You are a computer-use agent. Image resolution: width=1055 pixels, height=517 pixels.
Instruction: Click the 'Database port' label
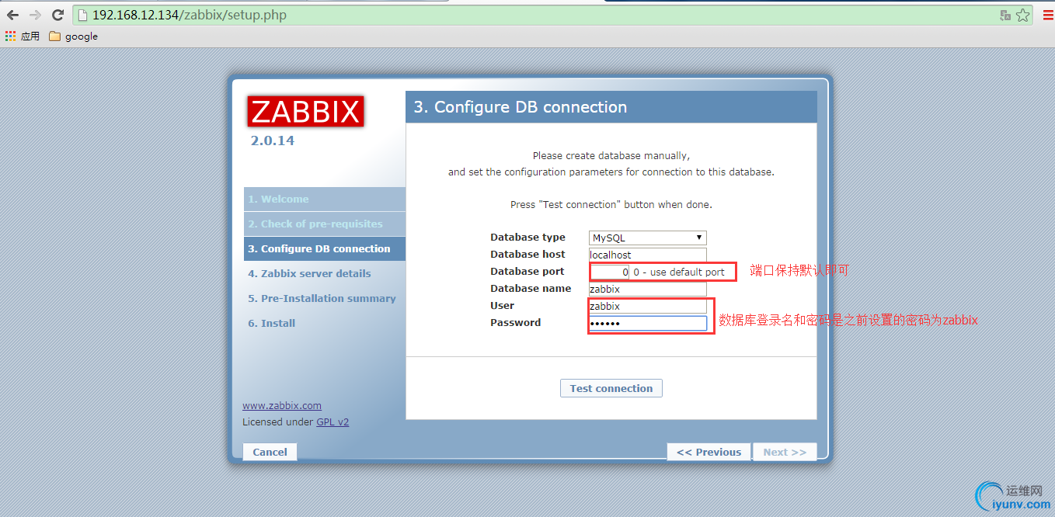coord(527,272)
